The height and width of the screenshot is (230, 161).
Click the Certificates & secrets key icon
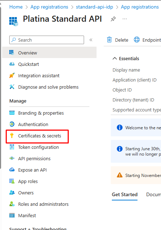tap(12, 136)
